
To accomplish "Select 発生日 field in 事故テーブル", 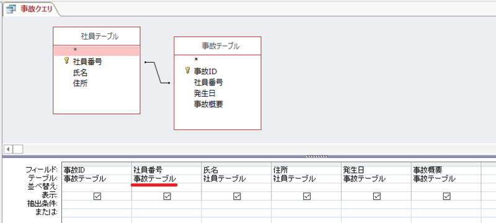I will click(205, 94).
